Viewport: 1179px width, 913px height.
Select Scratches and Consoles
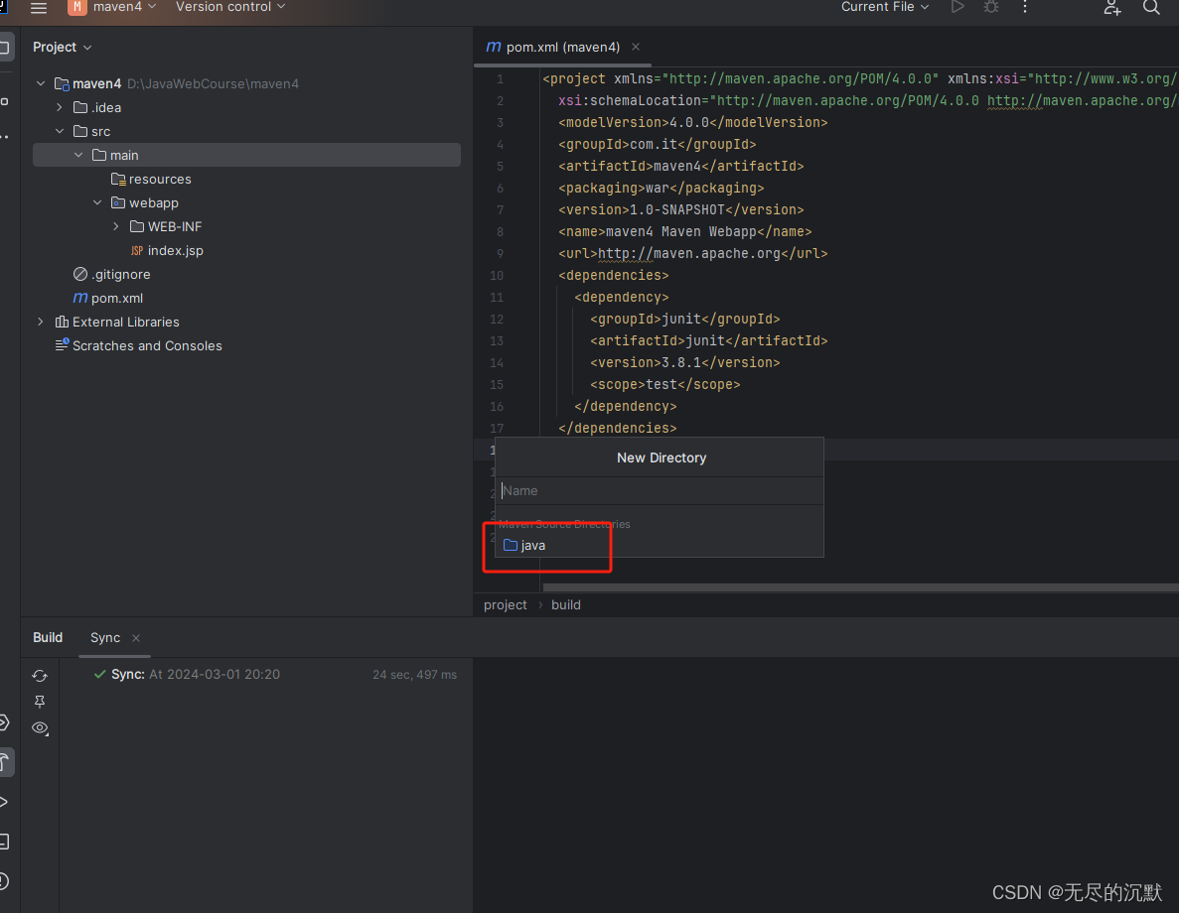138,345
